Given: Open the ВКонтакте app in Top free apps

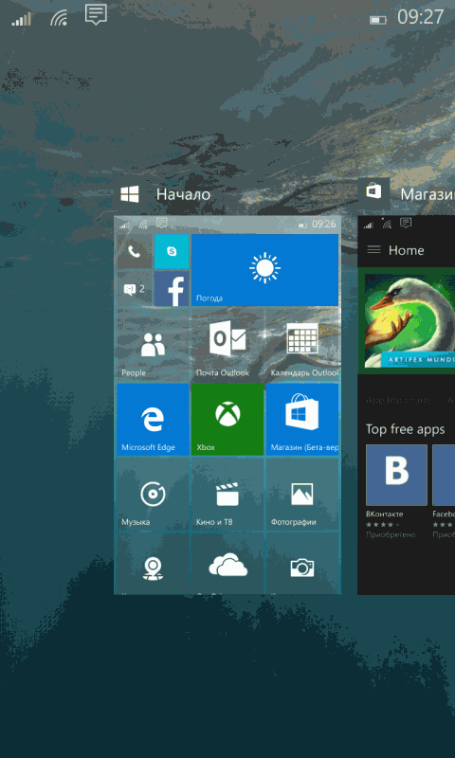Looking at the screenshot, I should tap(396, 476).
